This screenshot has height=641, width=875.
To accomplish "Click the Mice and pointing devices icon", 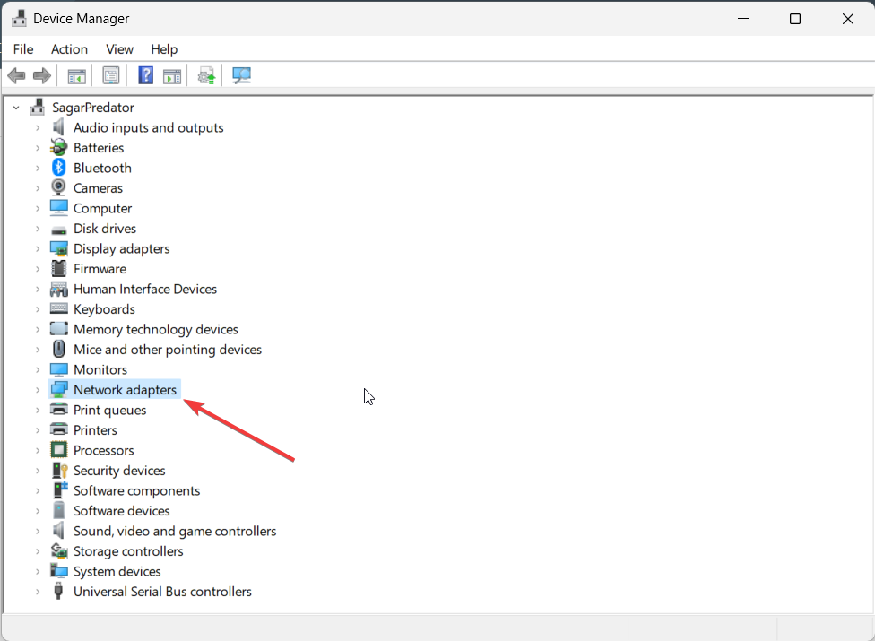I will 58,349.
